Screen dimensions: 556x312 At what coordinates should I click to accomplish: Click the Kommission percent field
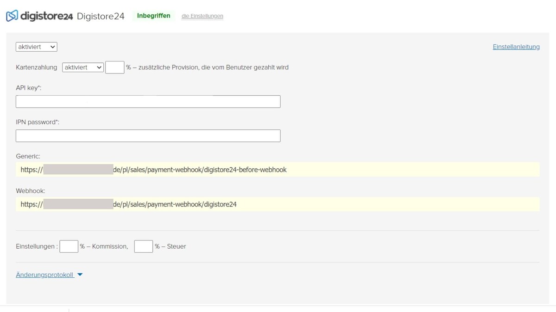[x=69, y=246]
